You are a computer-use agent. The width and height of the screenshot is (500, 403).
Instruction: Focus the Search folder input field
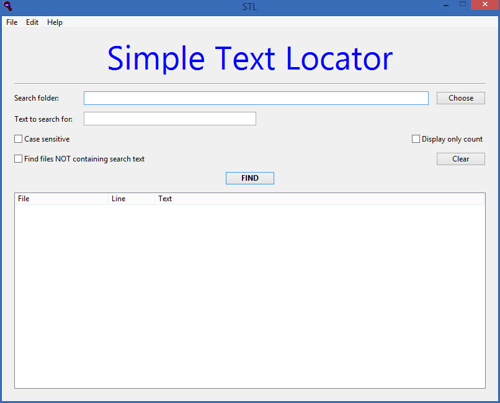[256, 98]
